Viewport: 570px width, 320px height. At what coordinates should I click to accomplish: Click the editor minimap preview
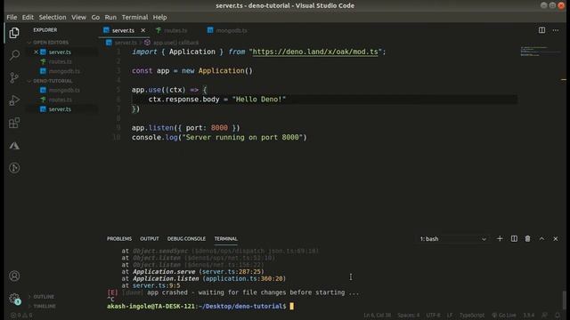click(540, 52)
